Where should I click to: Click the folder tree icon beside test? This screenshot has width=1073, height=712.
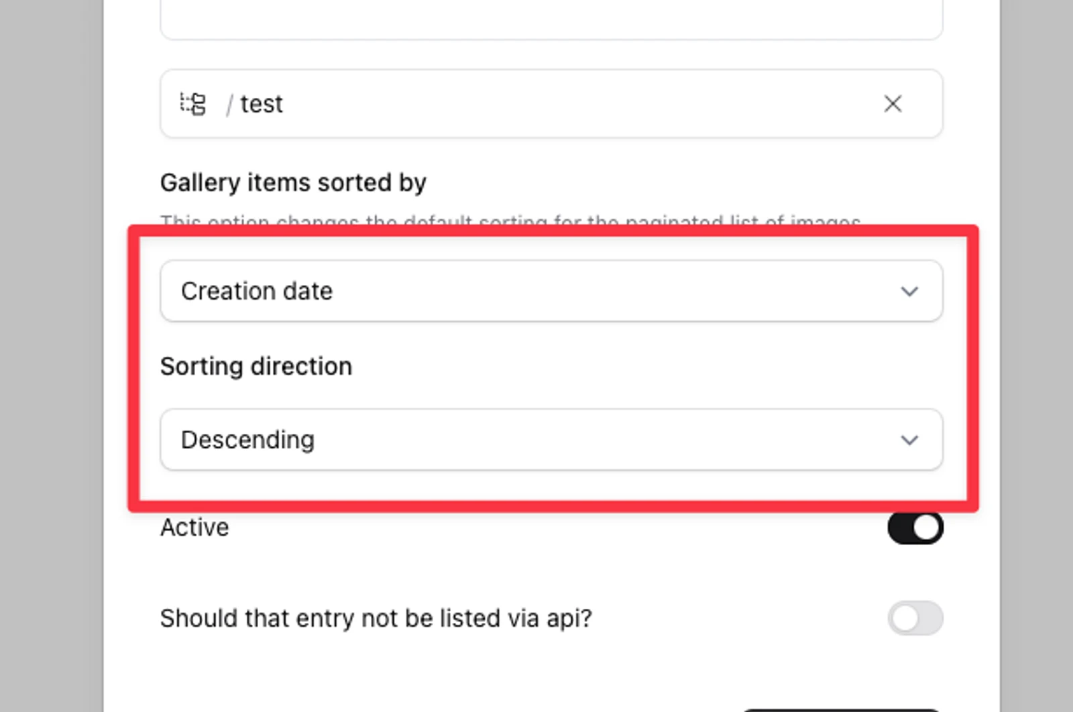point(193,104)
